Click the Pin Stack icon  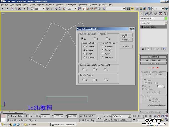[x=143, y=49]
